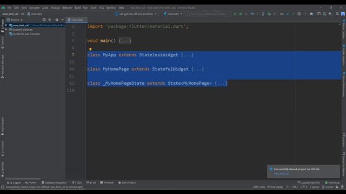The height and width of the screenshot is (194, 346).
Task: Click the Flutter Hot Reload lightning icon
Action: point(257,14)
